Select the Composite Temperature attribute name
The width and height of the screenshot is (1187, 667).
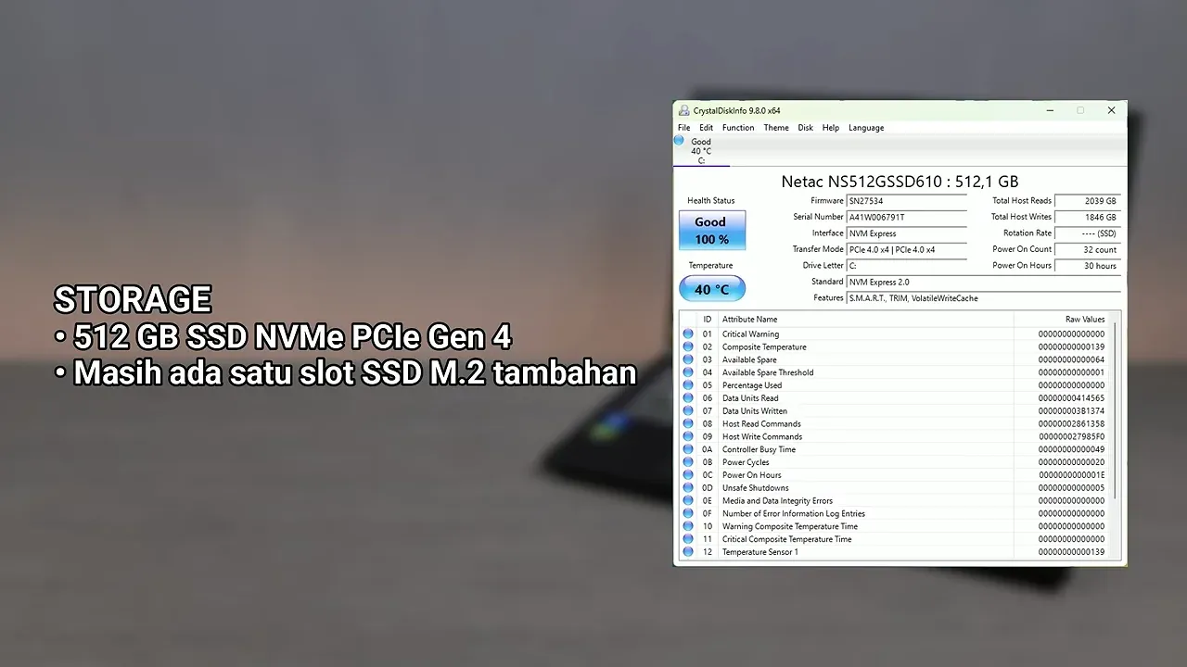coord(764,347)
